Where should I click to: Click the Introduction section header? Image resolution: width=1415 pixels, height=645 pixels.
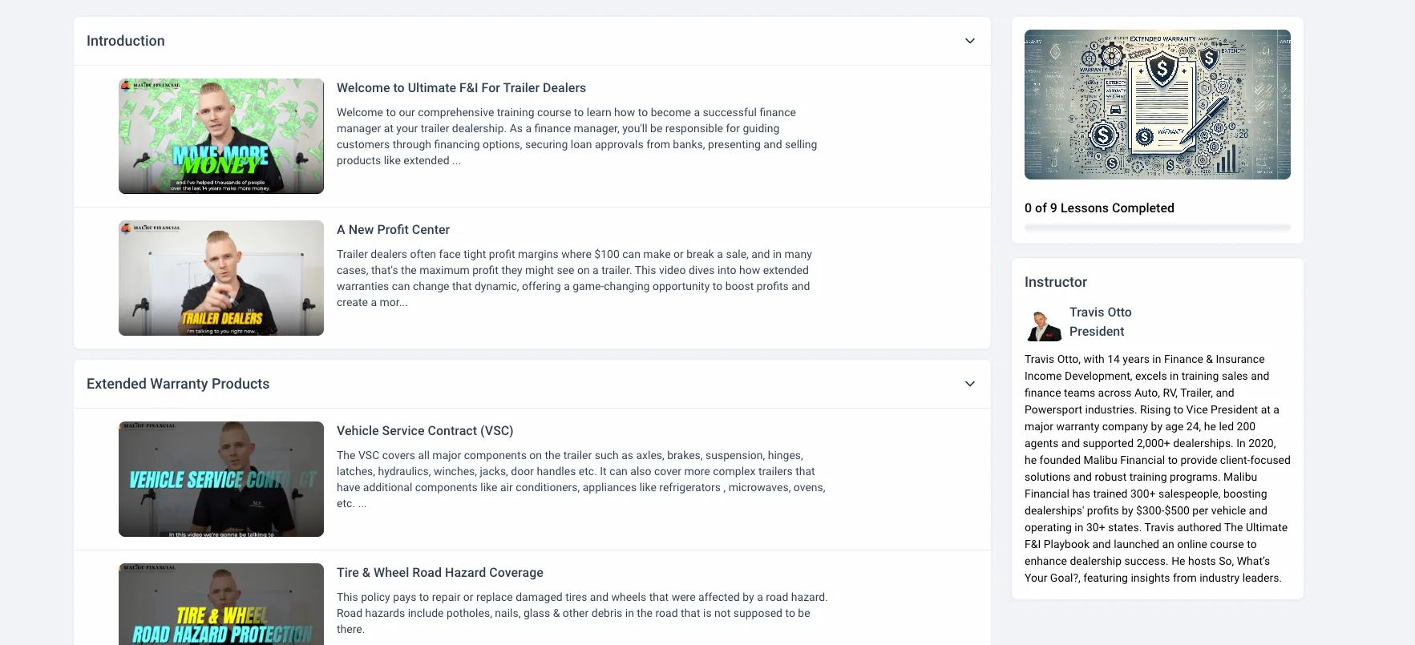[126, 41]
